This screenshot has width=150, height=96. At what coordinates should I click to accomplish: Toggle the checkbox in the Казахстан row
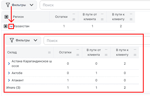(6, 26)
